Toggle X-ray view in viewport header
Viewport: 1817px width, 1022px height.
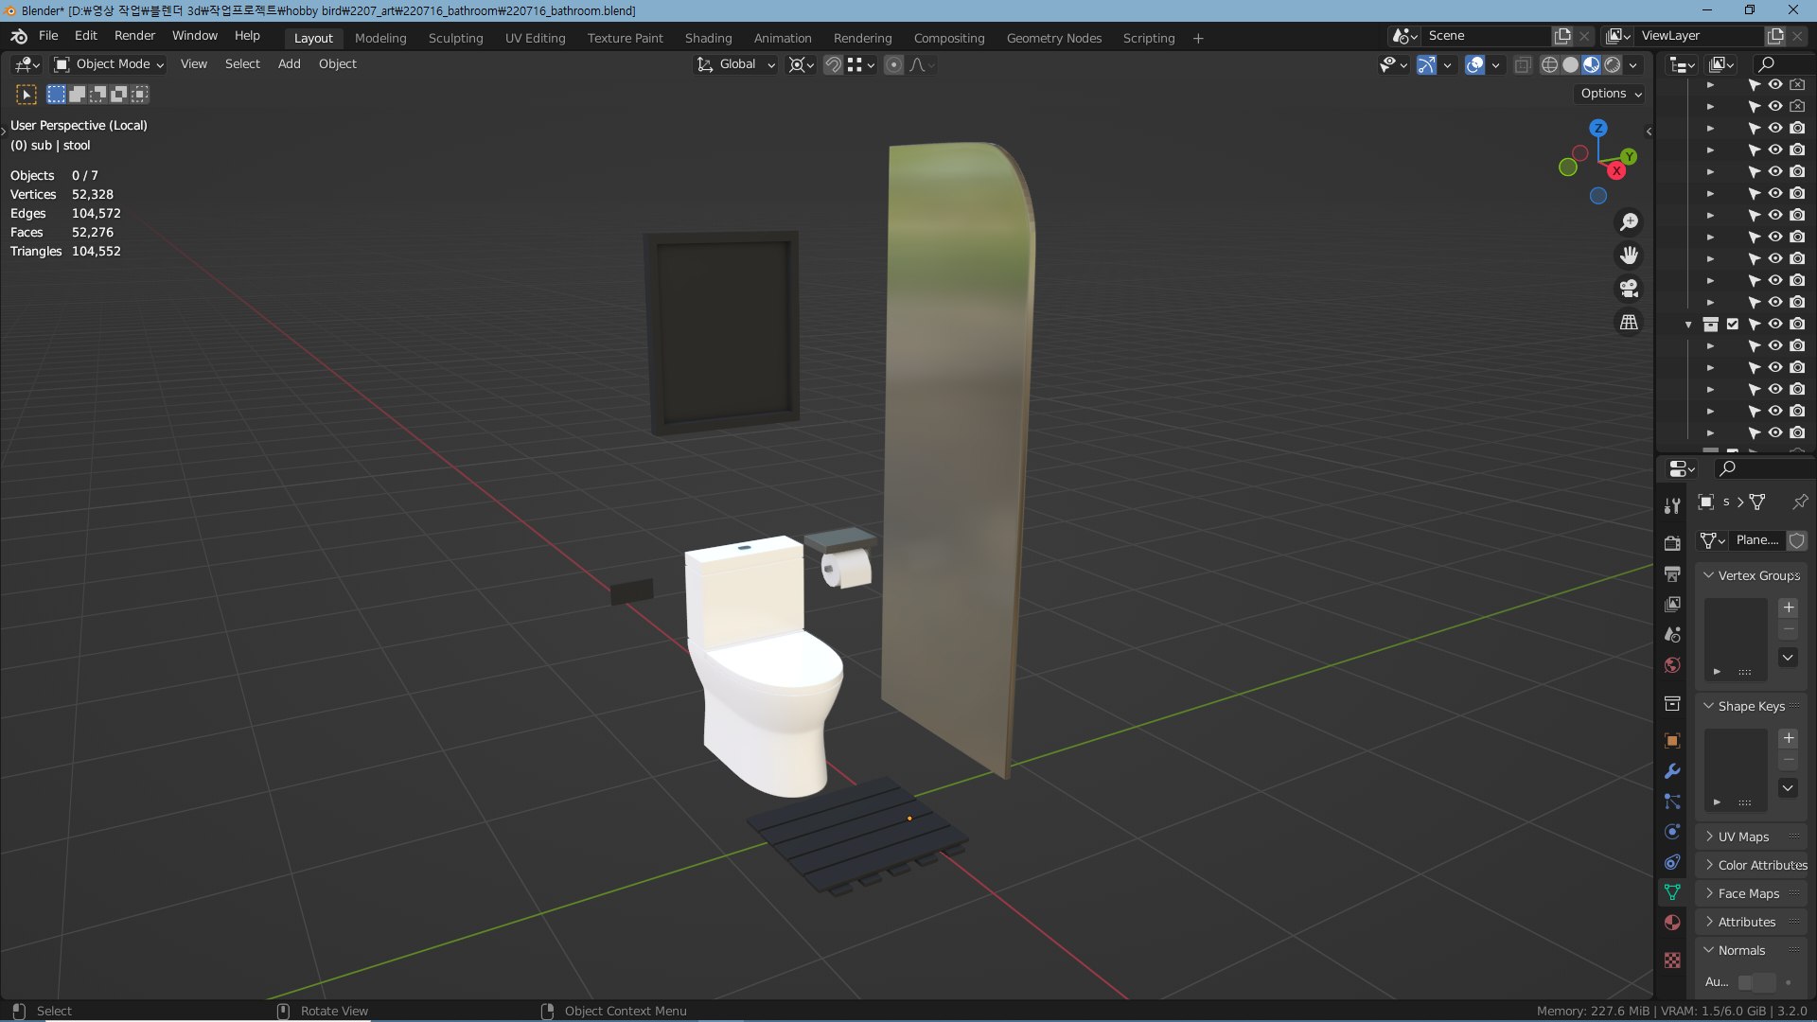(1523, 64)
